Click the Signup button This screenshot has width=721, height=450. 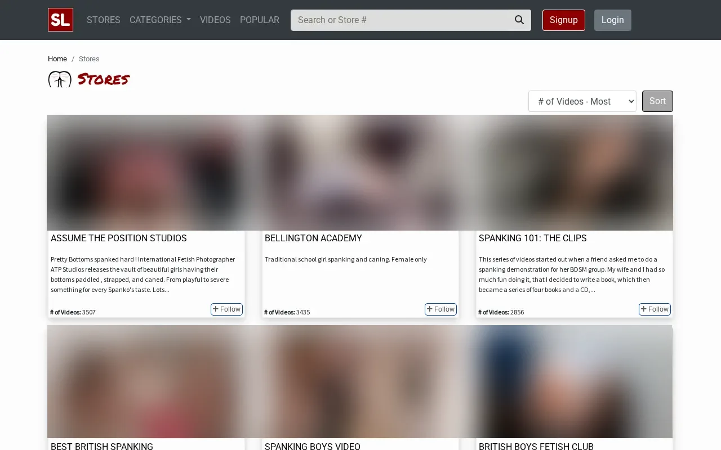pos(564,20)
